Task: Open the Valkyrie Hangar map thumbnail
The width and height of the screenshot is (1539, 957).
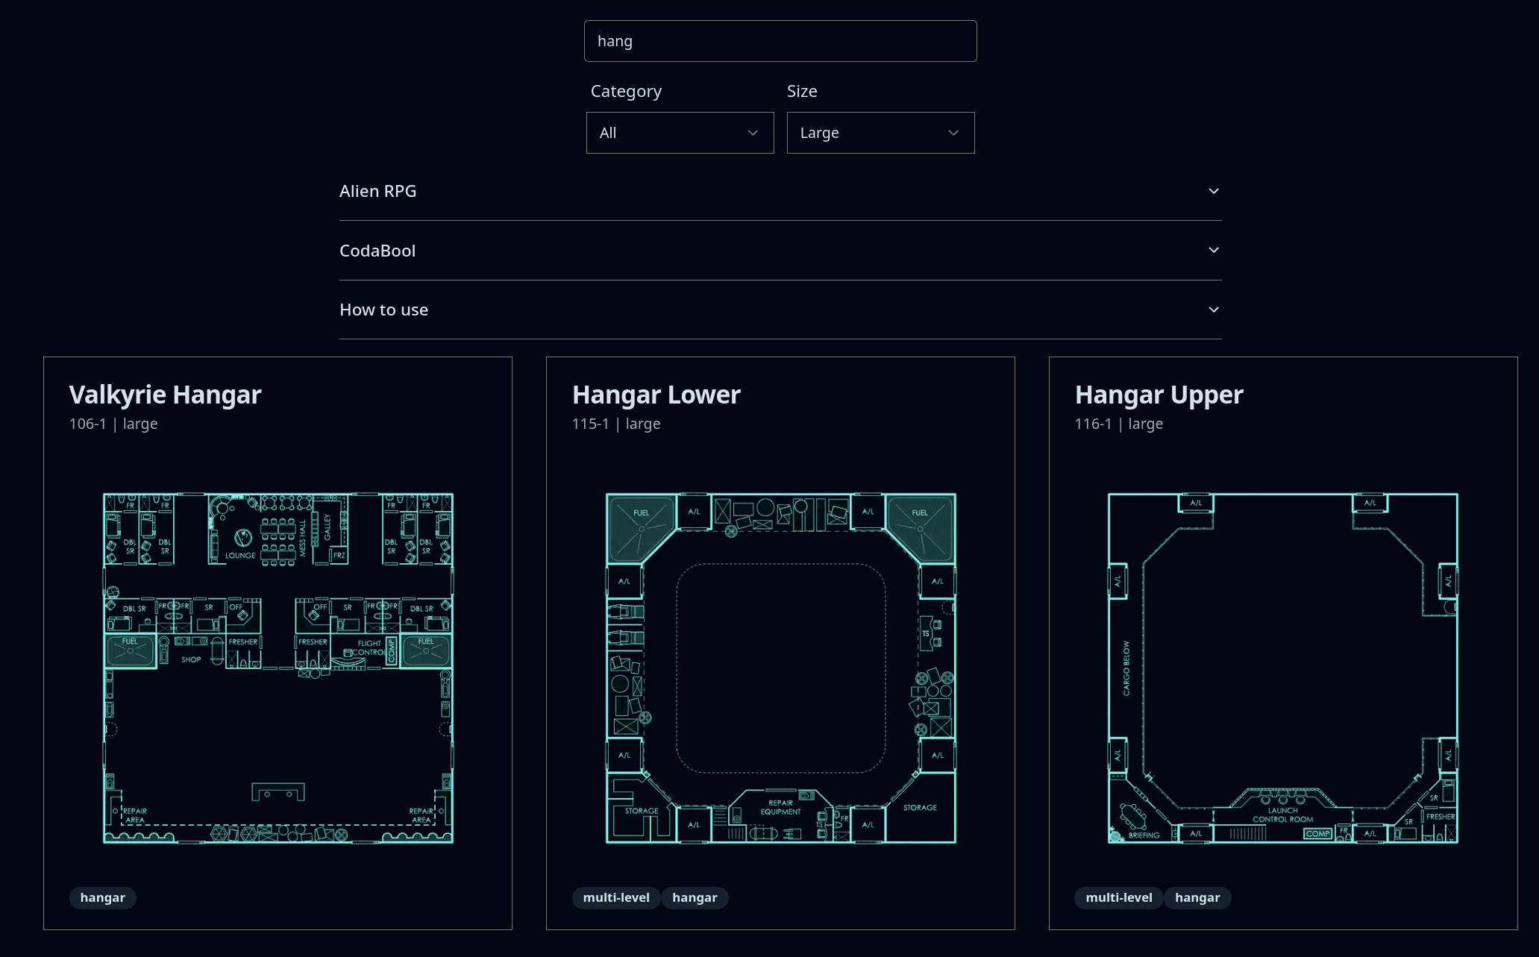Action: pos(278,668)
